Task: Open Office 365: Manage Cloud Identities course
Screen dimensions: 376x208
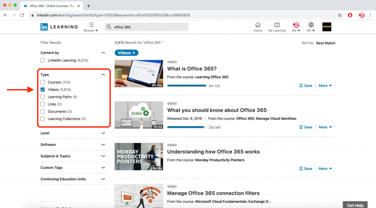Action: tap(266, 118)
